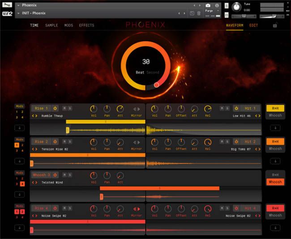Toggle the Rise 4 power icon
291x239 pixels.
coord(55,208)
